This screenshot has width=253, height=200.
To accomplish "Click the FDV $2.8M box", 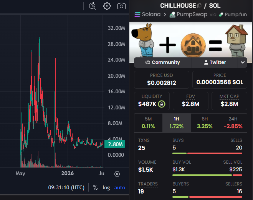I will tap(190, 101).
